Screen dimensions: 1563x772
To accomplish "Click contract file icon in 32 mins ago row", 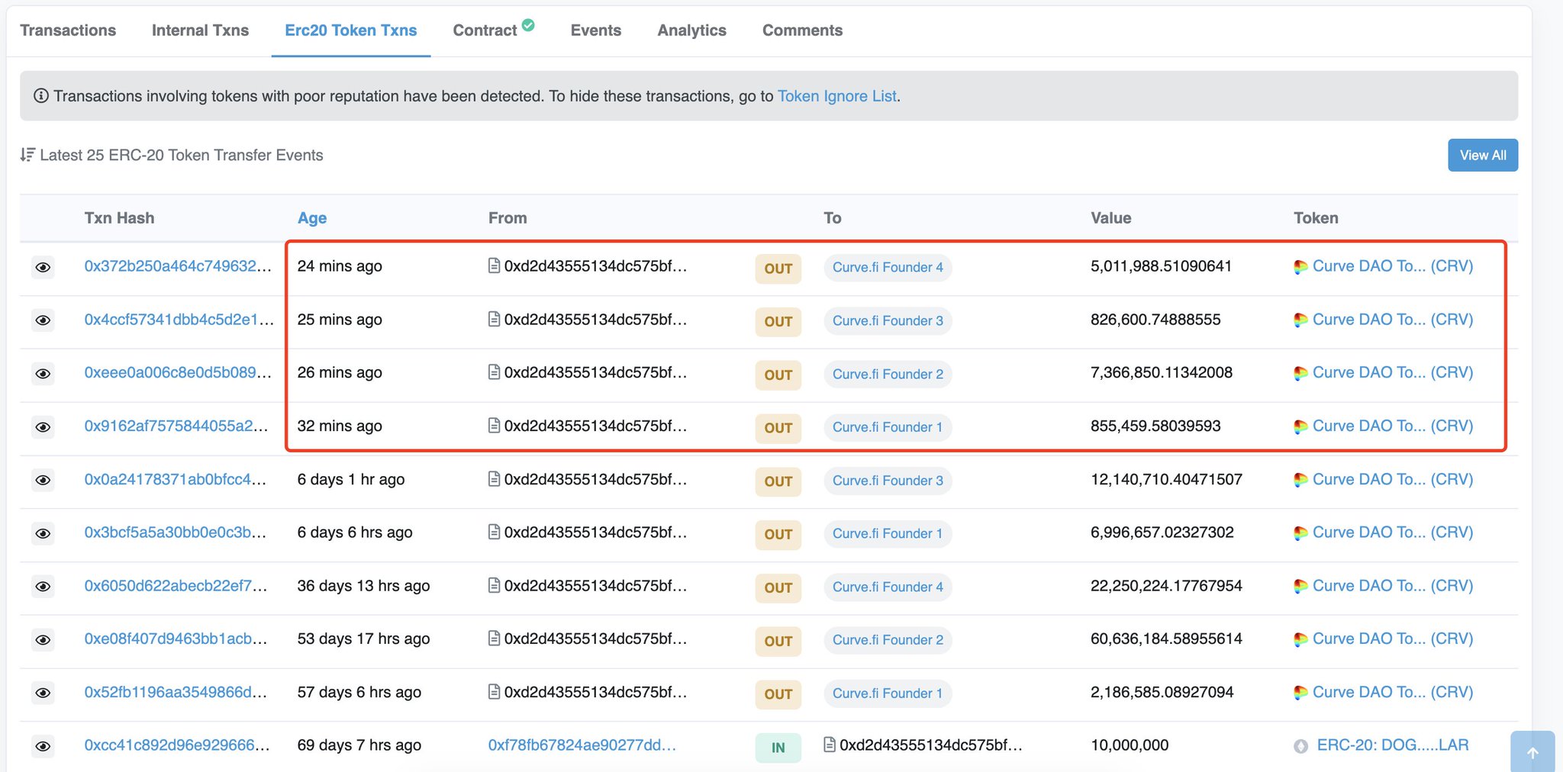I will pos(494,425).
